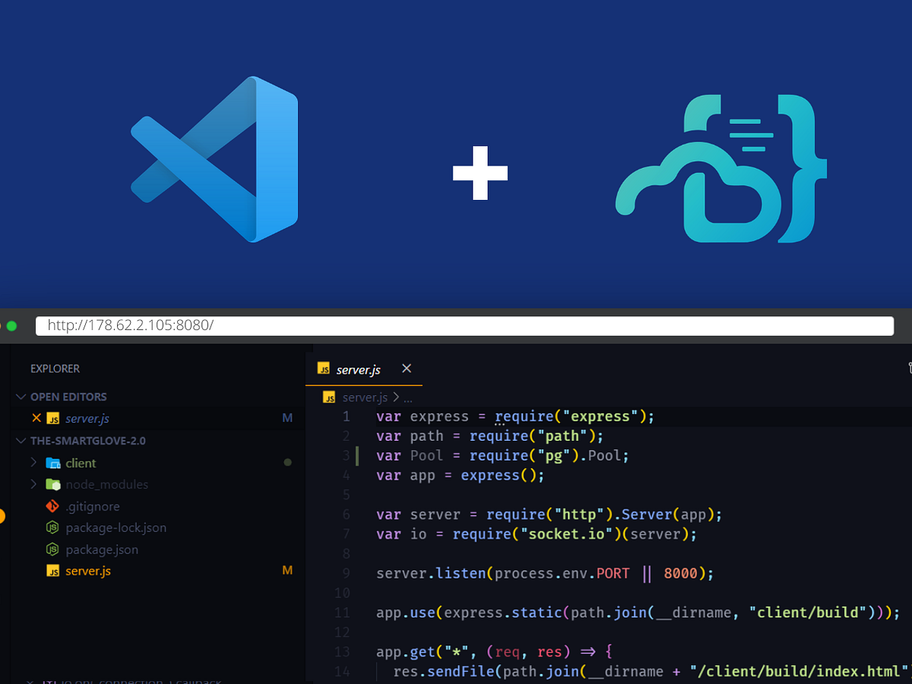The image size is (912, 684).
Task: Click the cloud code braces logo
Action: pyautogui.click(x=720, y=169)
